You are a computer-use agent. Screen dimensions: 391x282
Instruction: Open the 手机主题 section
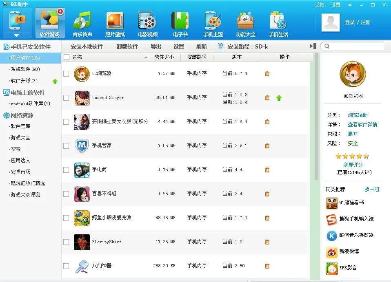click(213, 24)
